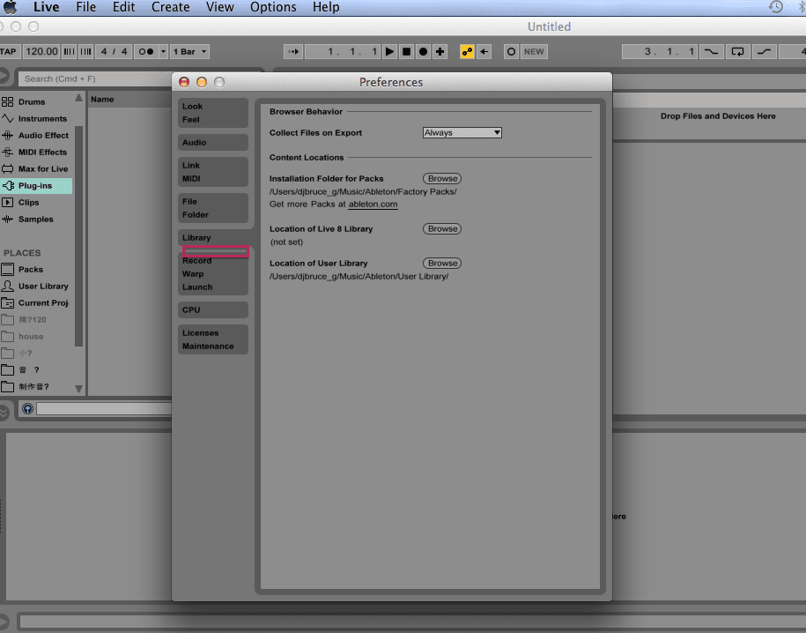Toggle the Follow button in transport
Image resolution: width=806 pixels, height=633 pixels.
tap(293, 51)
